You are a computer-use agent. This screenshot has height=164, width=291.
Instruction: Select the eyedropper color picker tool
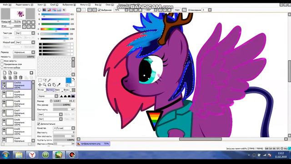59,85
